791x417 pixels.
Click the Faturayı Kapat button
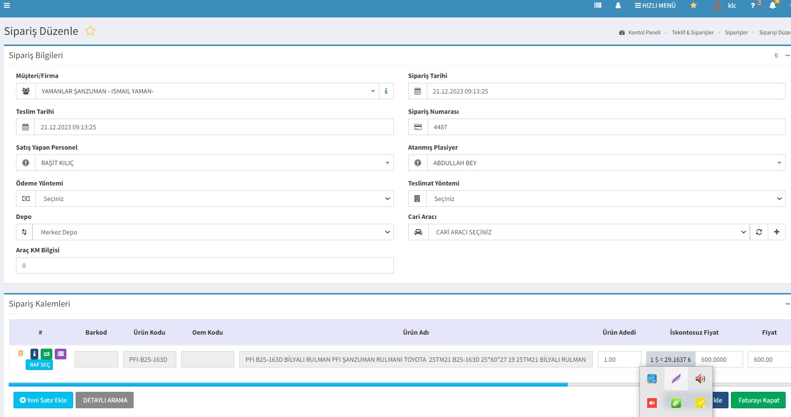click(x=758, y=400)
